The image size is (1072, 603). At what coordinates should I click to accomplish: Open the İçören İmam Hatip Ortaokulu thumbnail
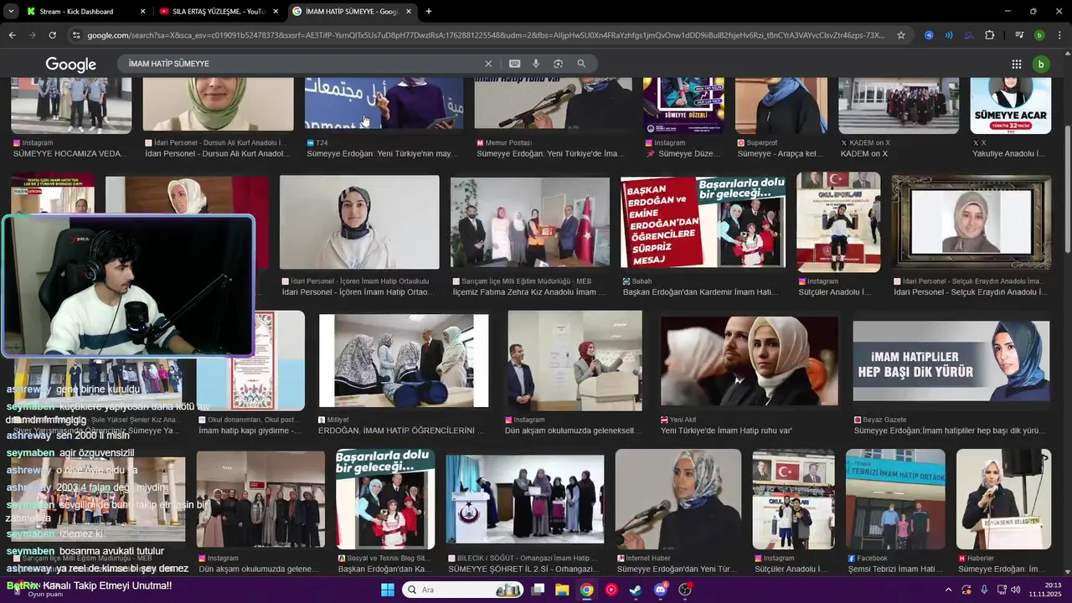click(x=359, y=222)
